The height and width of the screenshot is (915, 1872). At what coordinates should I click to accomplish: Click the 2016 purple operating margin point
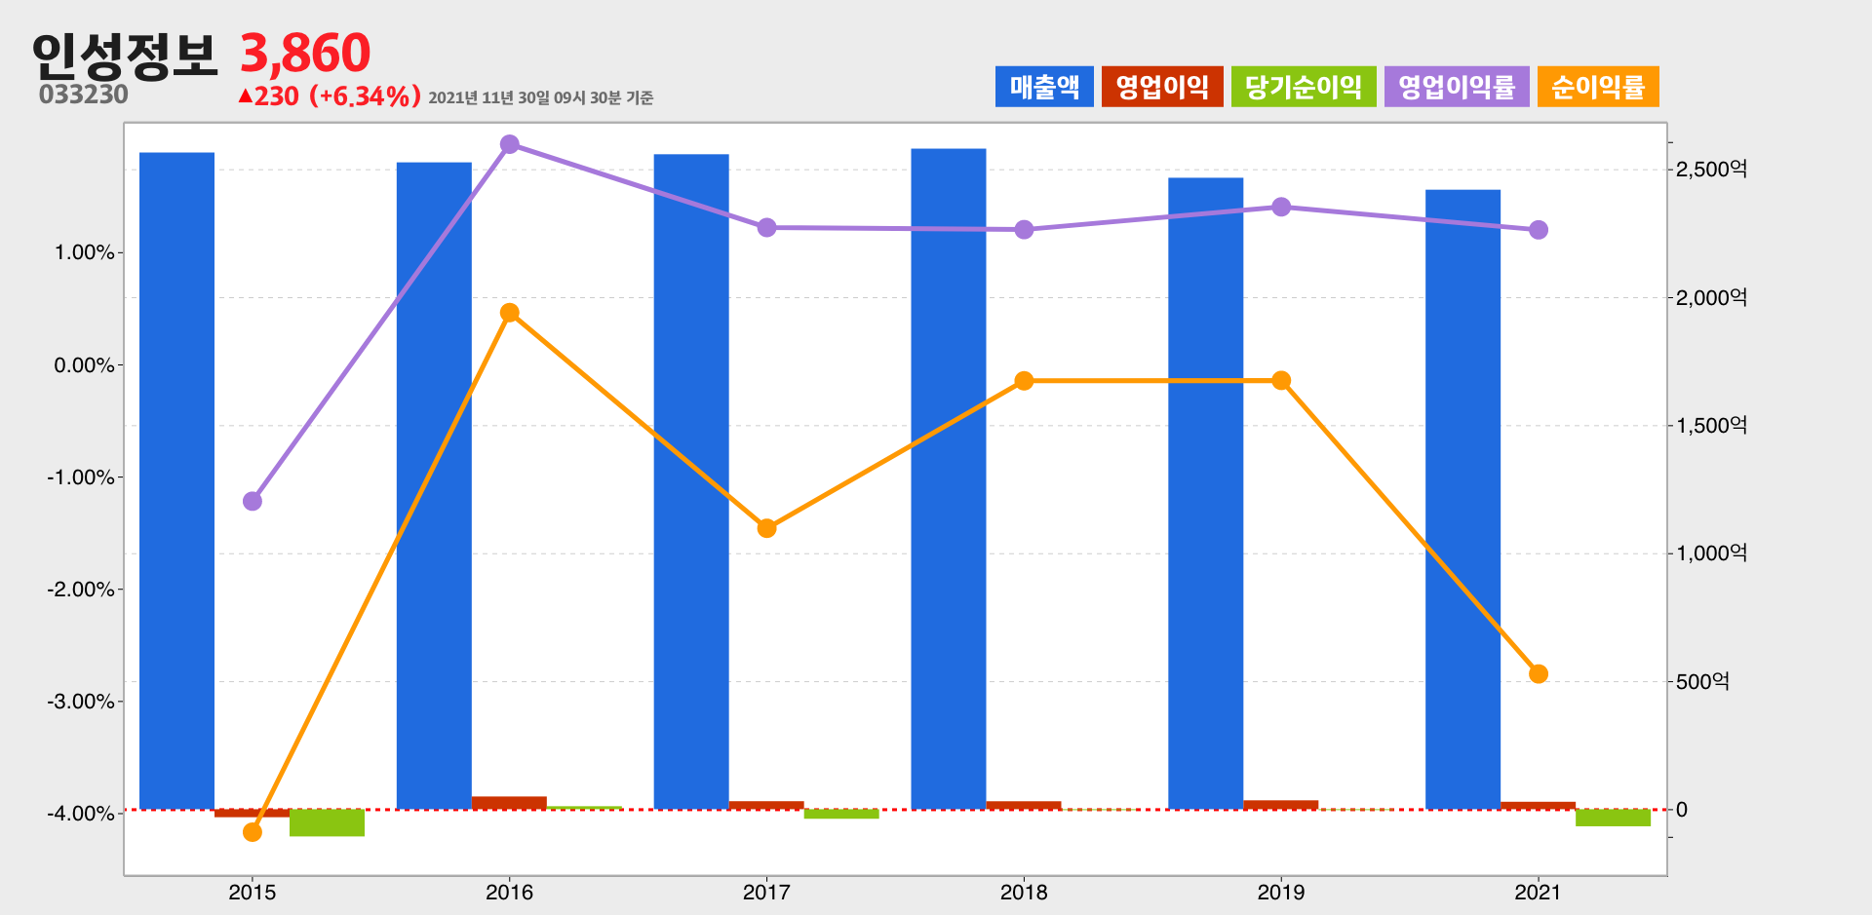(509, 144)
